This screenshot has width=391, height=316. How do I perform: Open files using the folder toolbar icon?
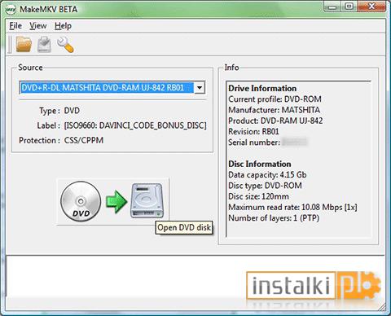24,44
